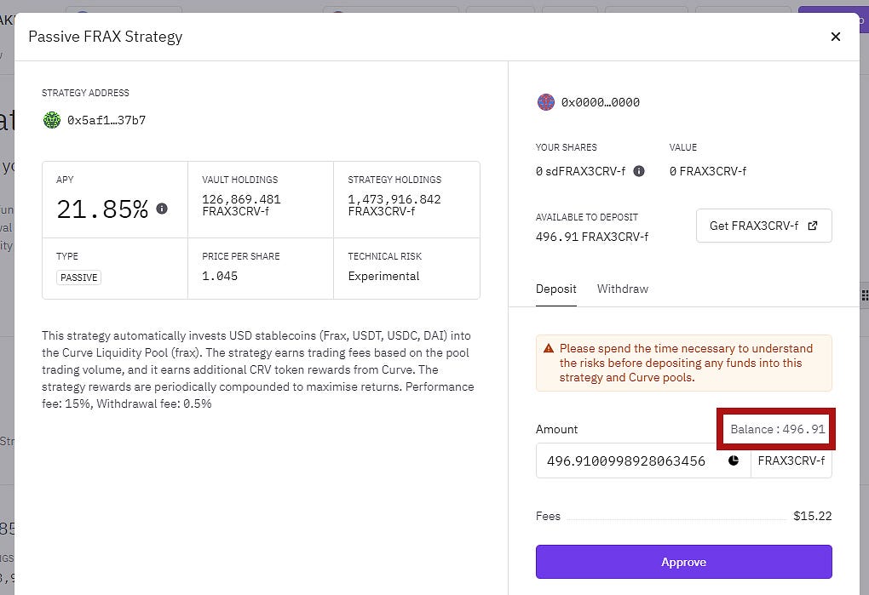Click the warning triangle icon
869x595 pixels.
click(549, 349)
